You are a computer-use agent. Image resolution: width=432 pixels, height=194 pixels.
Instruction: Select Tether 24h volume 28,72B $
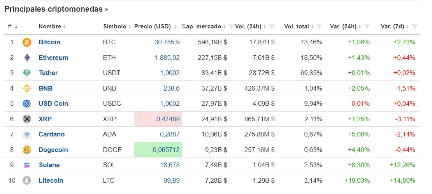click(x=262, y=73)
